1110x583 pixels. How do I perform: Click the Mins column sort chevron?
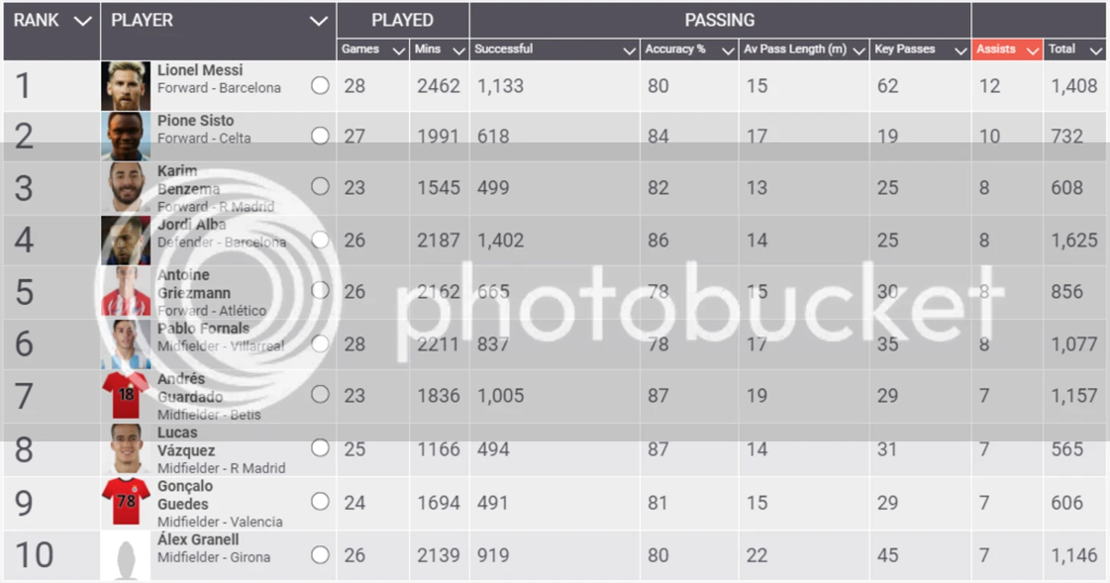point(458,50)
